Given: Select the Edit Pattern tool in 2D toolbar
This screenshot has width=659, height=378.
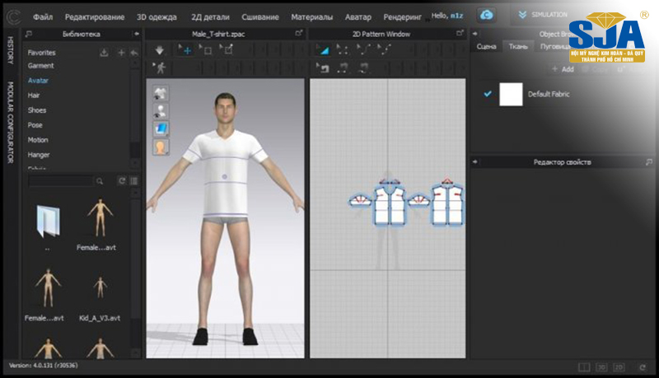Looking at the screenshot, I should coord(323,49).
